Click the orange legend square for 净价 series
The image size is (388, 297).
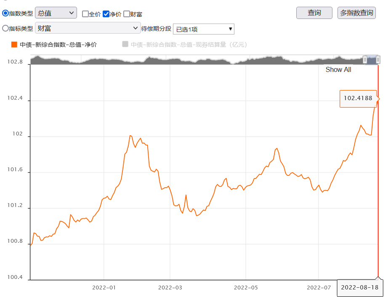click(x=14, y=45)
